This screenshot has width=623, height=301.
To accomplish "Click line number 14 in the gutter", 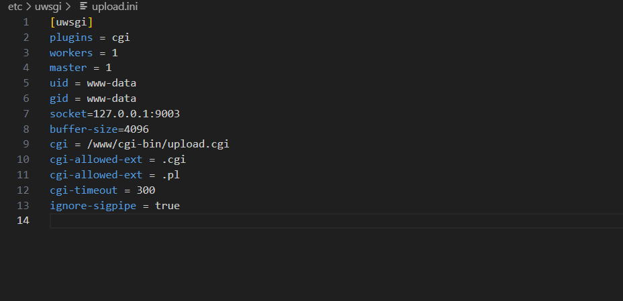I will (x=23, y=221).
